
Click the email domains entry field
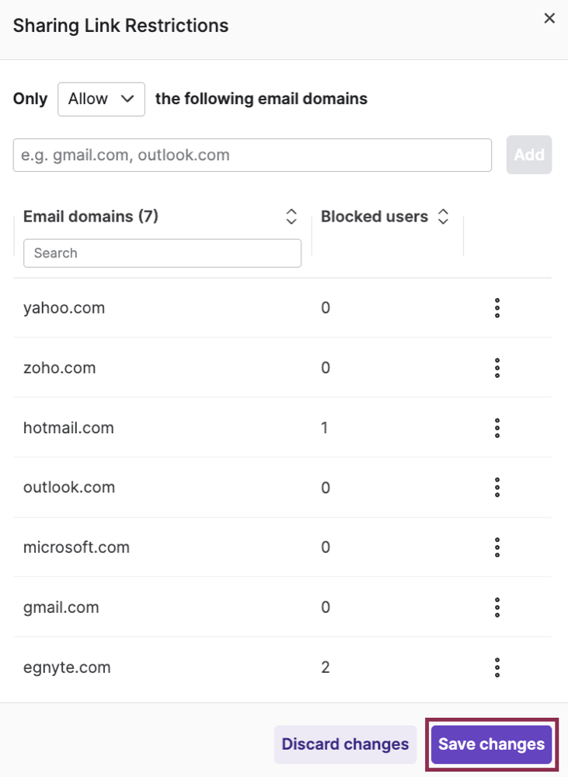coord(251,155)
